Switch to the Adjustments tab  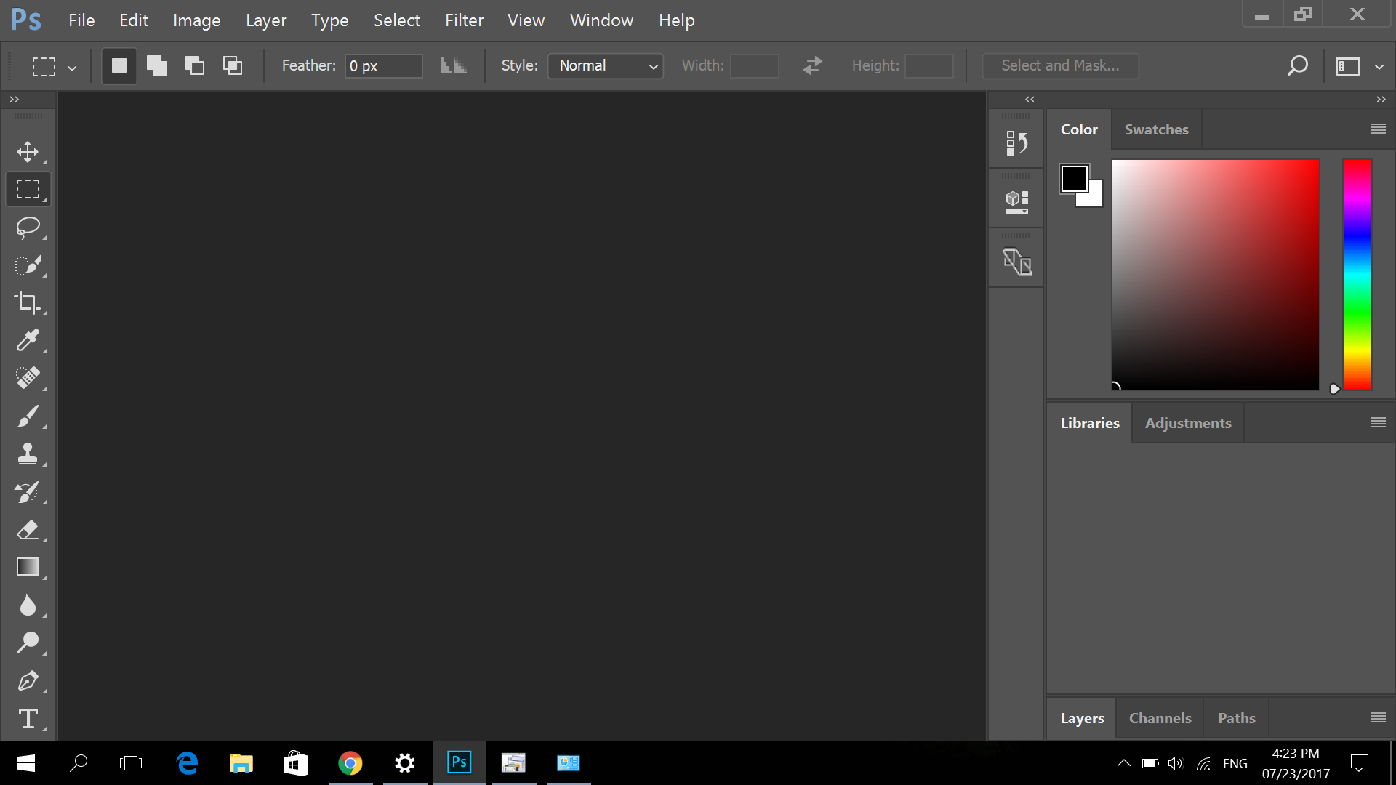1188,423
